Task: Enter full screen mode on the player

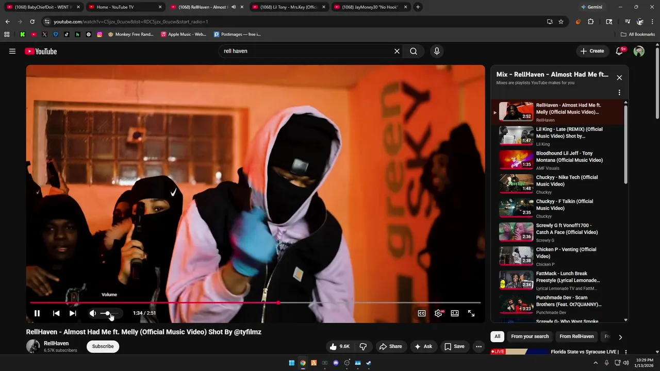Action: 471,313
